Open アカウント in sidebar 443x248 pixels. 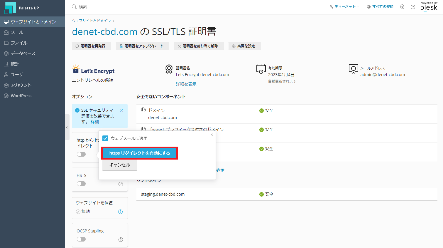[x=32, y=85]
